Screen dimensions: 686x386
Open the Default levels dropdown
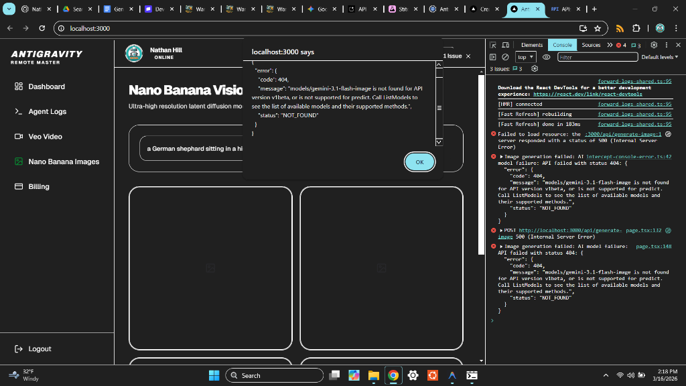(x=659, y=57)
